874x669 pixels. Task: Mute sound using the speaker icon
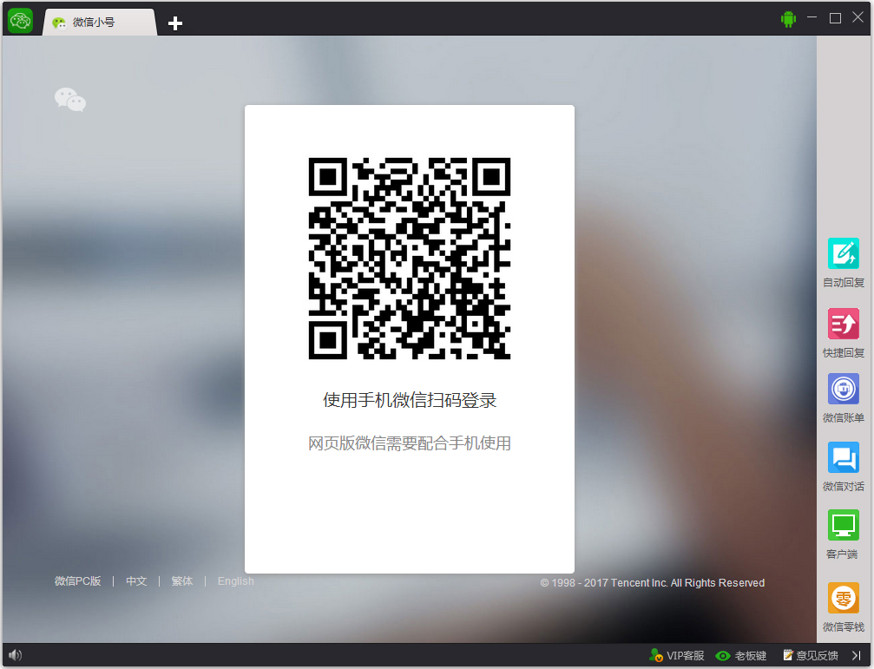16,655
